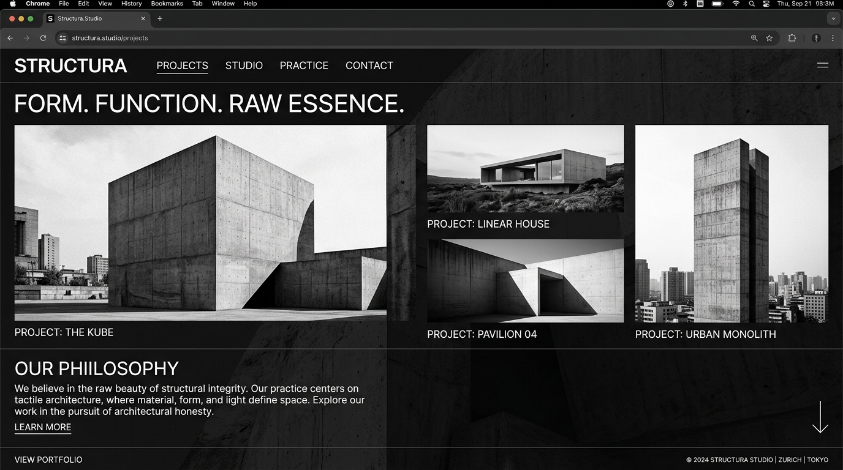Screen dimensions: 843x470
Task: Open the Bookmarks menu
Action: tap(167, 4)
